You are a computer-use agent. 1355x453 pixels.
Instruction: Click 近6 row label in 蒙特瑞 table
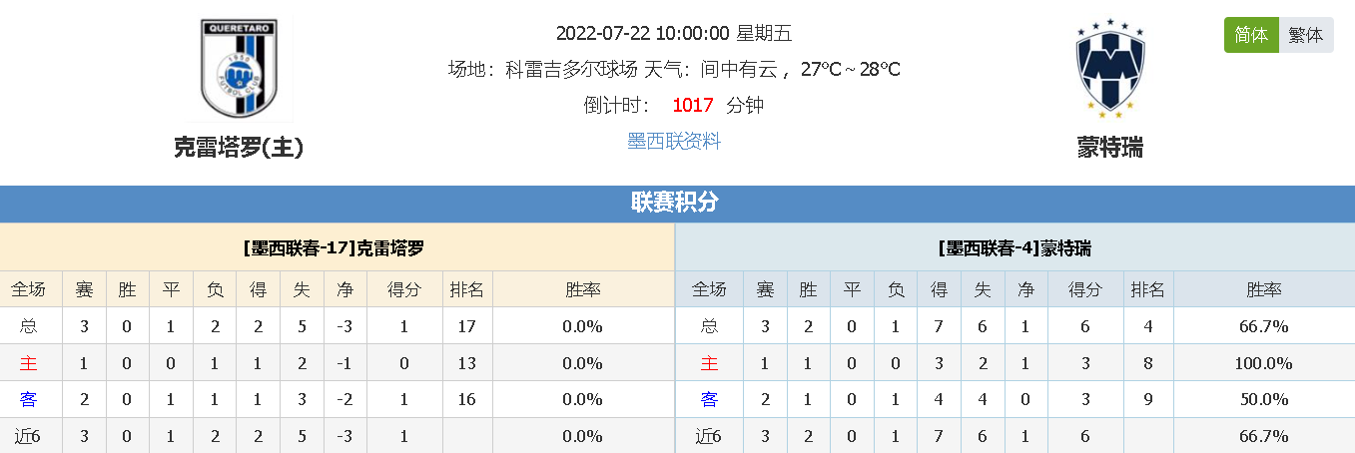click(x=709, y=436)
